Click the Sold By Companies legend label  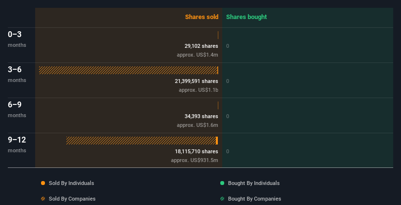coord(72,199)
